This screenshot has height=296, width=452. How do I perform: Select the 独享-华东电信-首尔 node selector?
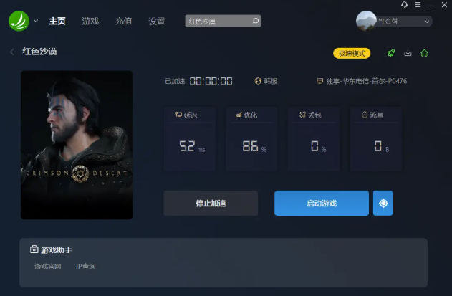pos(362,81)
